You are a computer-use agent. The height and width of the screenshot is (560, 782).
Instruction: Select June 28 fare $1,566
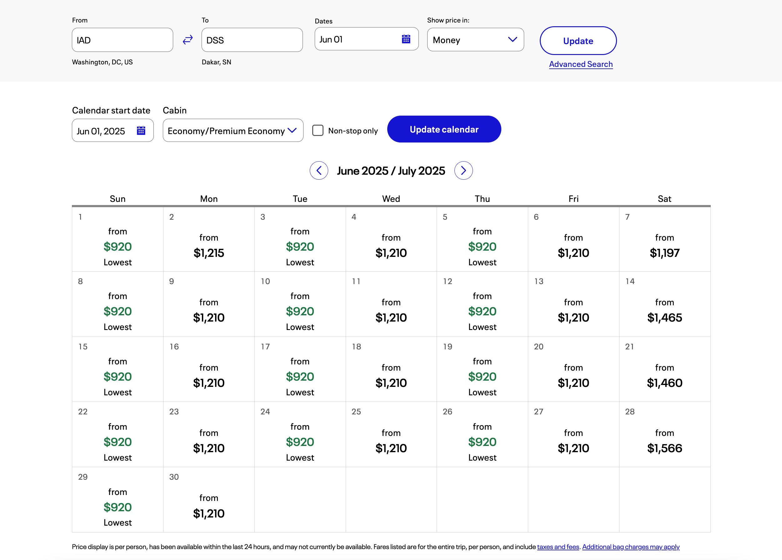pos(664,434)
